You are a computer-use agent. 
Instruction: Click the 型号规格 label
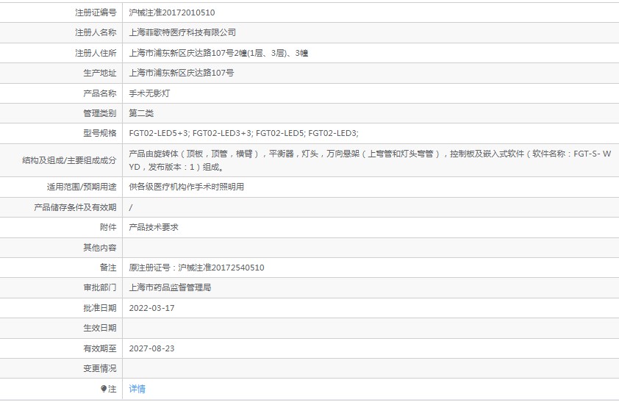100,134
